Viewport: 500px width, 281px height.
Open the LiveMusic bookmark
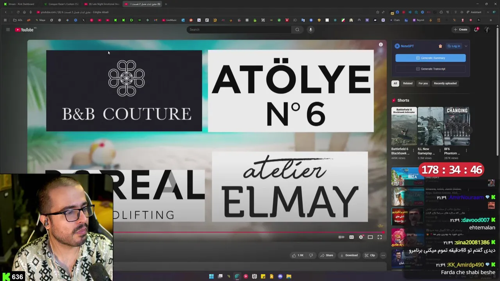(169, 20)
